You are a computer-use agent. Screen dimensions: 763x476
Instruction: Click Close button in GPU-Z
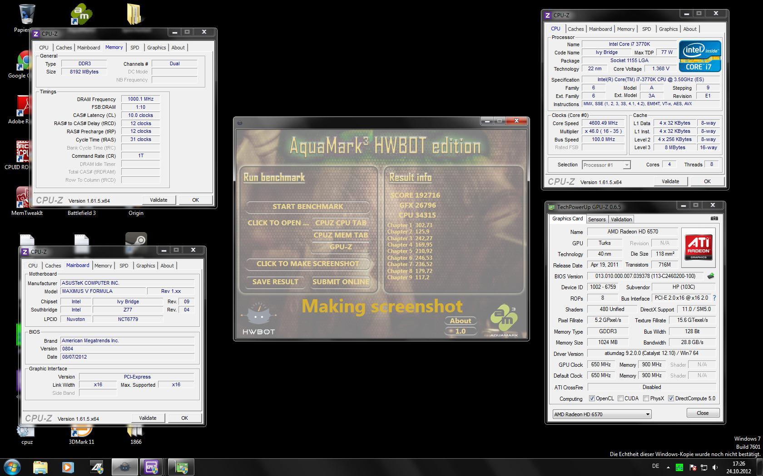pos(703,413)
